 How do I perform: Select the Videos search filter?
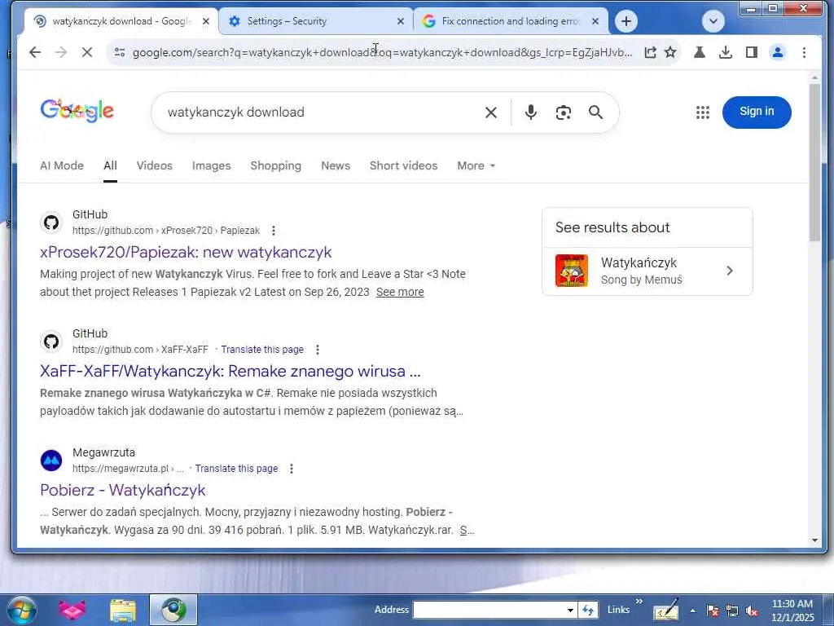click(x=154, y=165)
